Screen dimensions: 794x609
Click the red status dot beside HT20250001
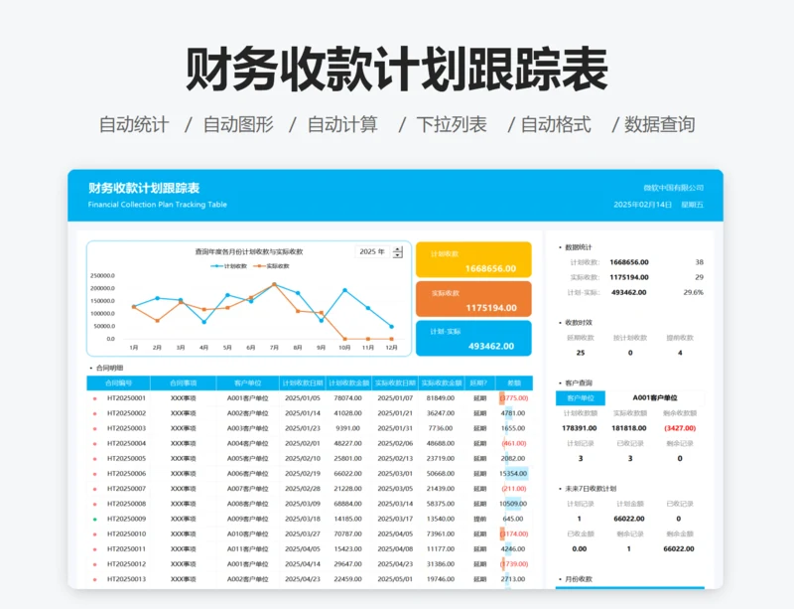click(x=93, y=397)
